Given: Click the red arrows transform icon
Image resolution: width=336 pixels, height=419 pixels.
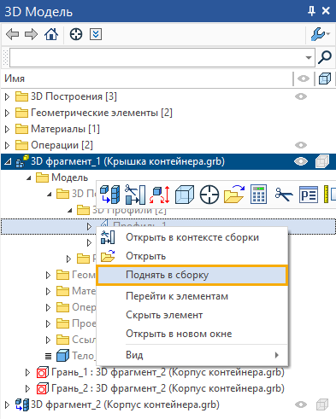Looking at the screenshot, I should tap(160, 195).
